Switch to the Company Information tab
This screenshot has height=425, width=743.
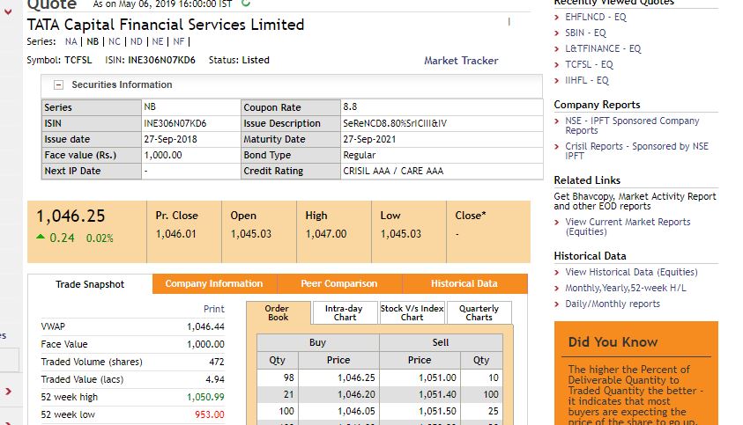(x=213, y=283)
